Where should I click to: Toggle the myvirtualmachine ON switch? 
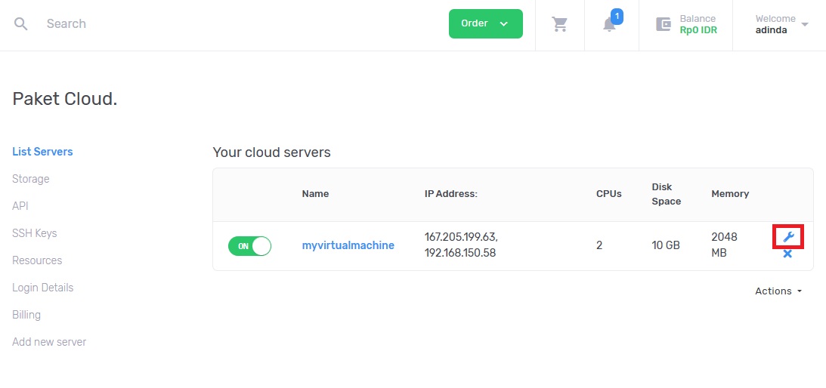(249, 246)
